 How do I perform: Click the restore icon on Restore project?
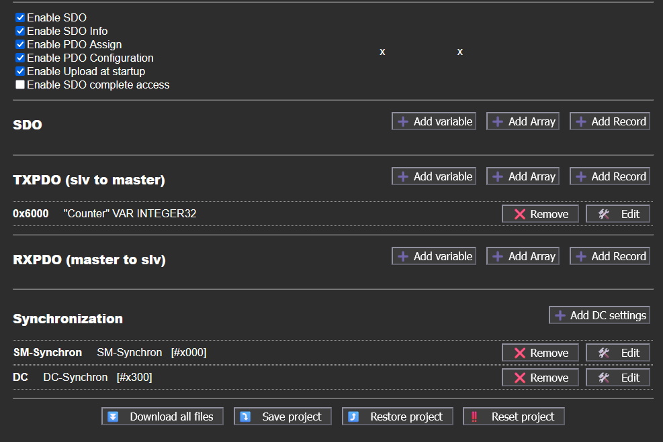354,417
